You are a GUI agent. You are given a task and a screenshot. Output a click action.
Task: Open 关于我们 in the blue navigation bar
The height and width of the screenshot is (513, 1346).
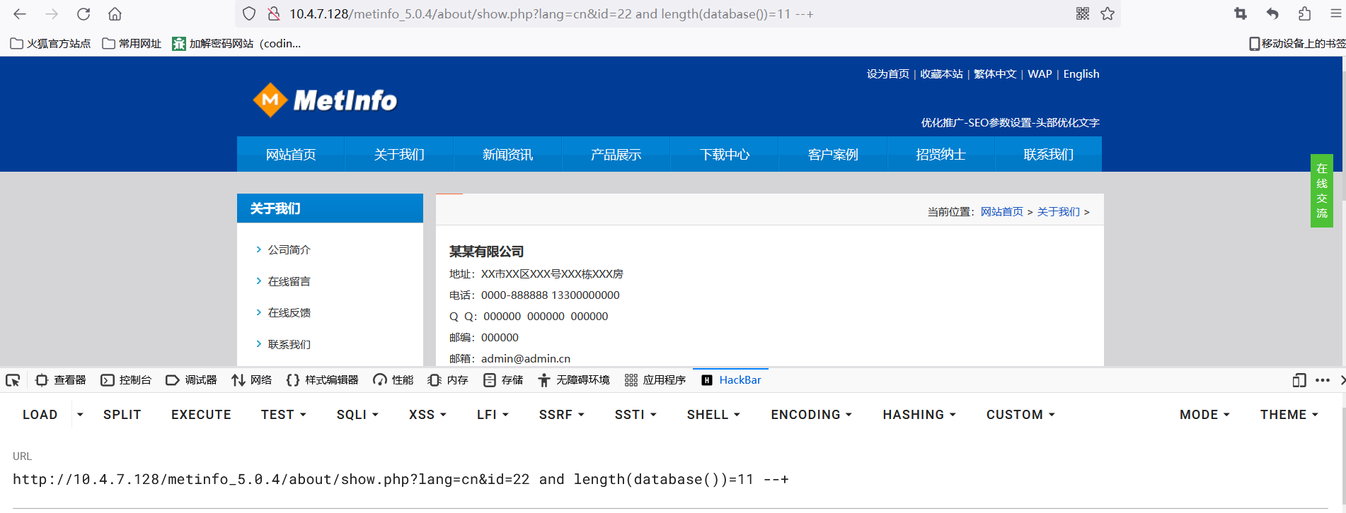tap(399, 154)
